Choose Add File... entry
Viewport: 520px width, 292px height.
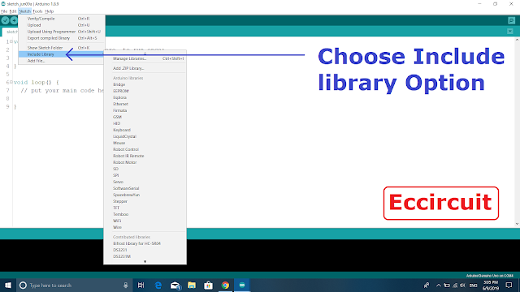[x=62, y=61]
